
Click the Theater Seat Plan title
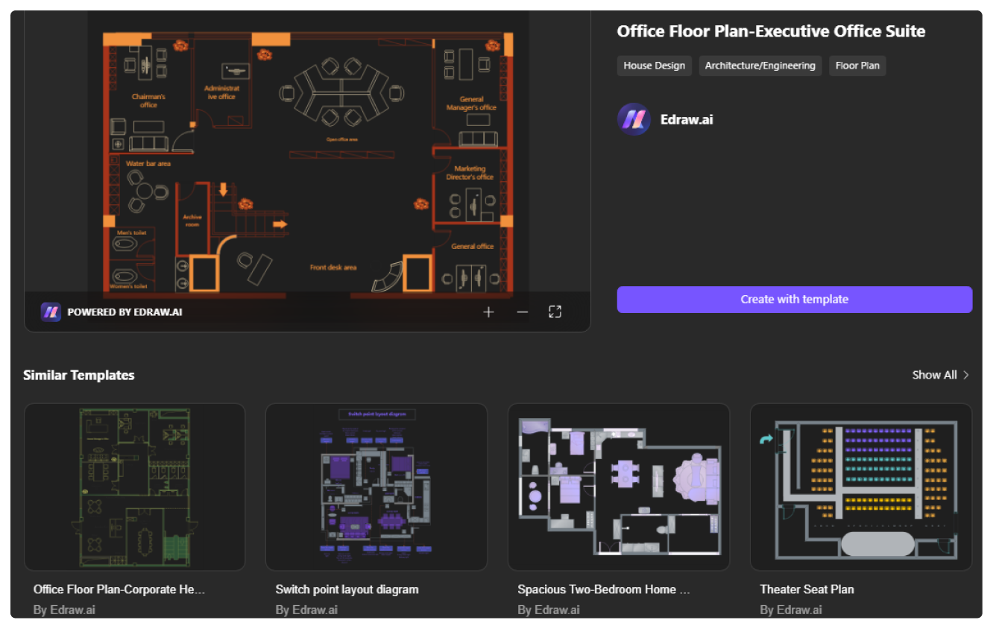(x=807, y=590)
